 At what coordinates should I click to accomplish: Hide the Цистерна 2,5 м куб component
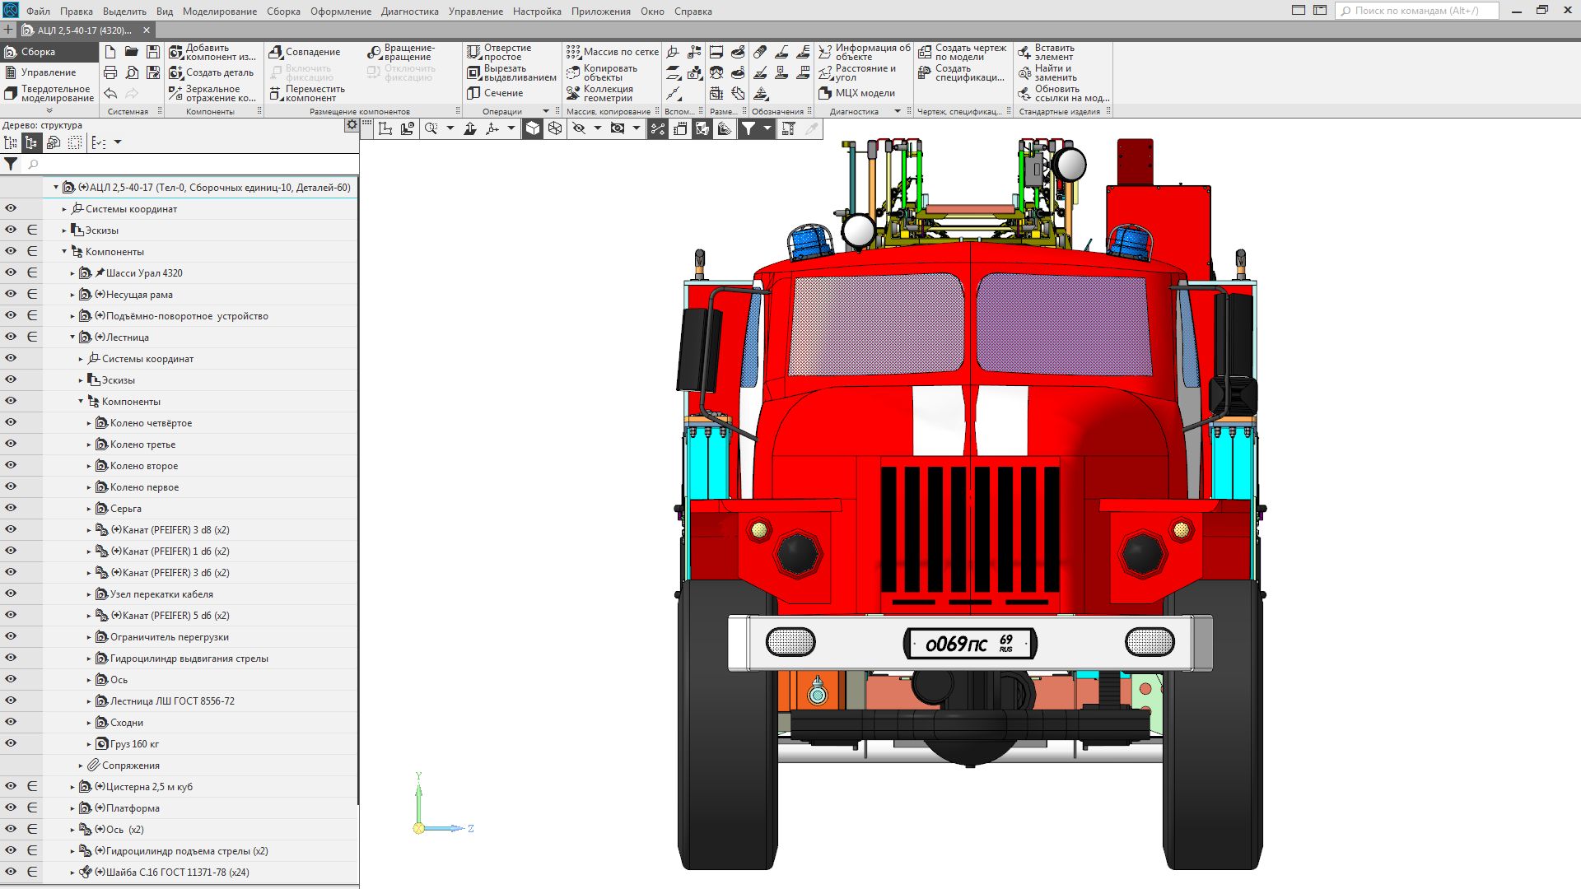11,786
